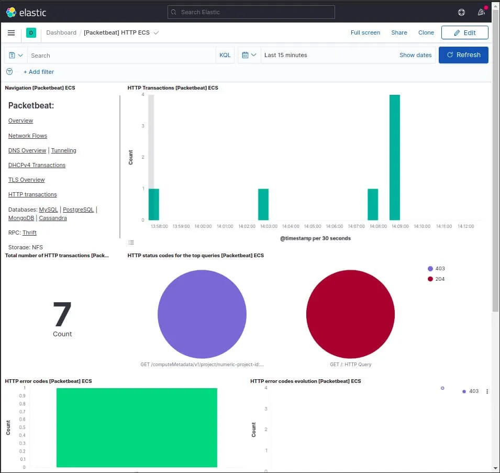Click the red 204 legend swatch
The width and height of the screenshot is (500, 473).
[430, 279]
